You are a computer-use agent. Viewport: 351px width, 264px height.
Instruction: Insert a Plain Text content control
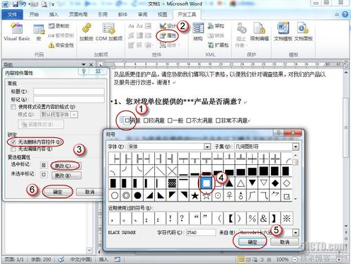point(139,26)
